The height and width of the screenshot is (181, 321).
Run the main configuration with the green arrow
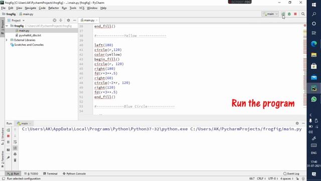pos(283,14)
